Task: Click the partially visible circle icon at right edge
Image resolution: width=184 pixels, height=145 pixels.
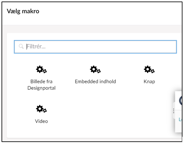Action: [180, 101]
